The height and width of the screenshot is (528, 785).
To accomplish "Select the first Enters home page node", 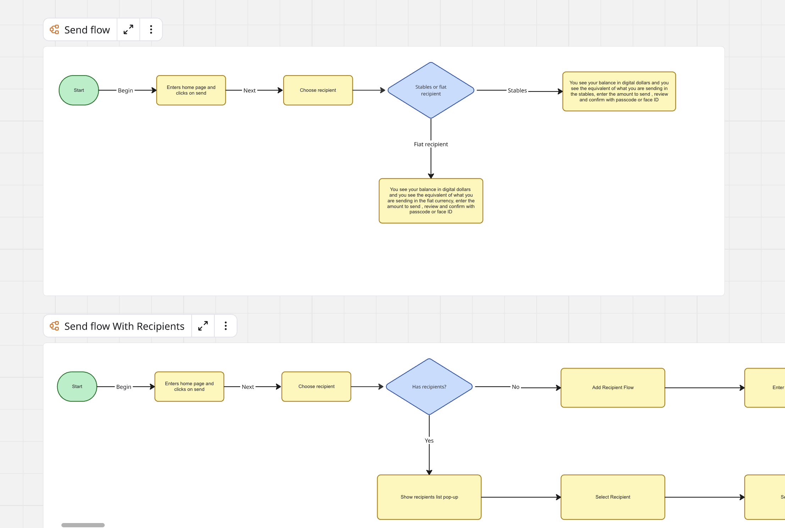I will click(191, 90).
